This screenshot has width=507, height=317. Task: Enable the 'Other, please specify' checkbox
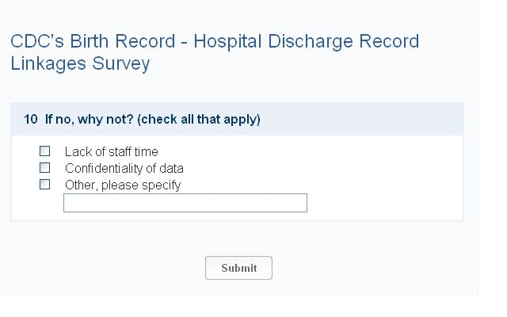coord(45,184)
